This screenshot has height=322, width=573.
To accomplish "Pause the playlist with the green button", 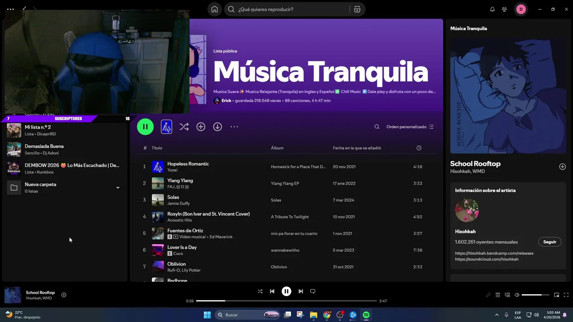I will tap(145, 127).
